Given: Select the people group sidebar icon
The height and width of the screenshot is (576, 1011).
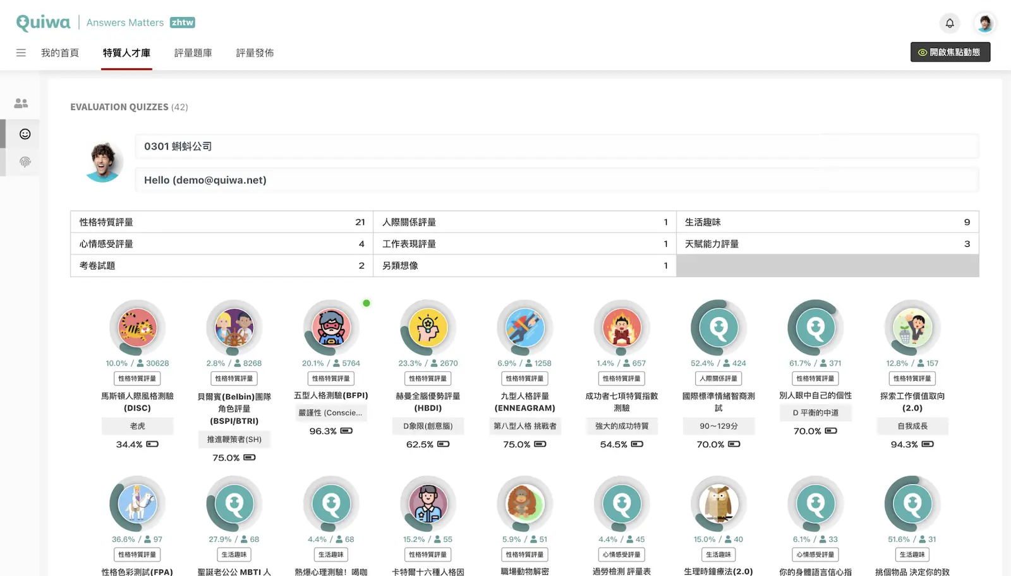Looking at the screenshot, I should (21, 103).
